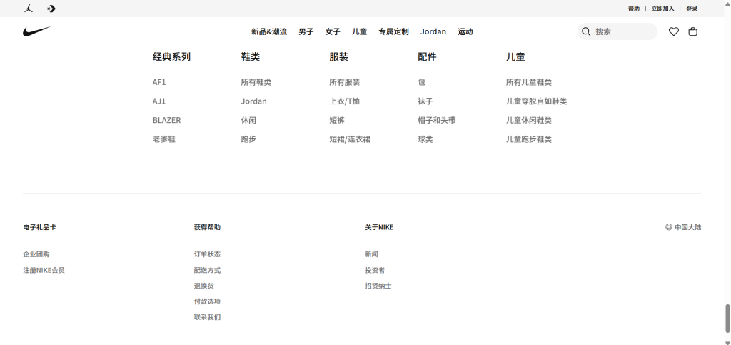Screen dimensions: 731x345
Task: Click 立即加入 to join
Action: (662, 9)
